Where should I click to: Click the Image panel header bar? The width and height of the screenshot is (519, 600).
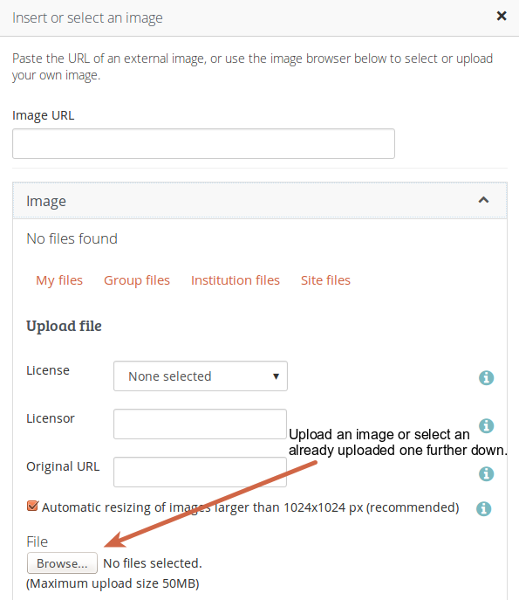pyautogui.click(x=260, y=201)
